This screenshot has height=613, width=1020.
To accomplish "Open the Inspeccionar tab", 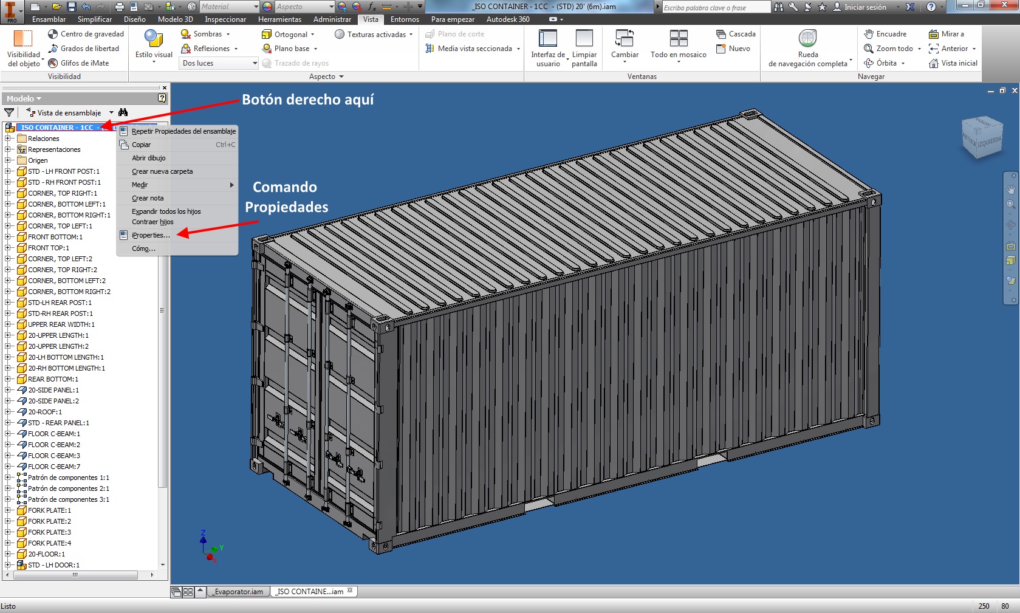I will [x=225, y=19].
